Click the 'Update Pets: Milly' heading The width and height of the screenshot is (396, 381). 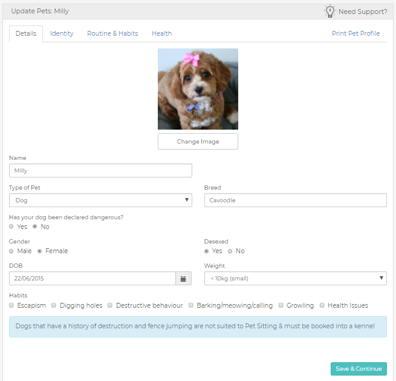40,11
